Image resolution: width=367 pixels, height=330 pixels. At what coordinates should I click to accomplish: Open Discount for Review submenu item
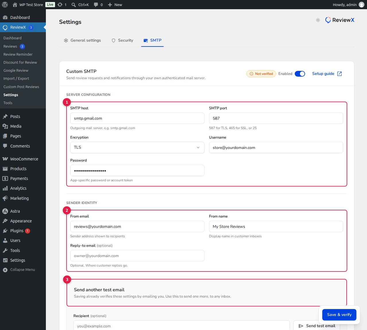(x=20, y=62)
